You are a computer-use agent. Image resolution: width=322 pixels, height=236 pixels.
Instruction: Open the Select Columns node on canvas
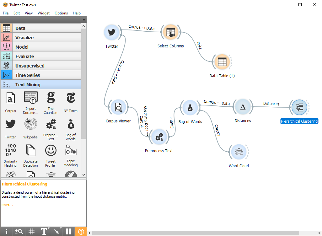[x=170, y=32]
